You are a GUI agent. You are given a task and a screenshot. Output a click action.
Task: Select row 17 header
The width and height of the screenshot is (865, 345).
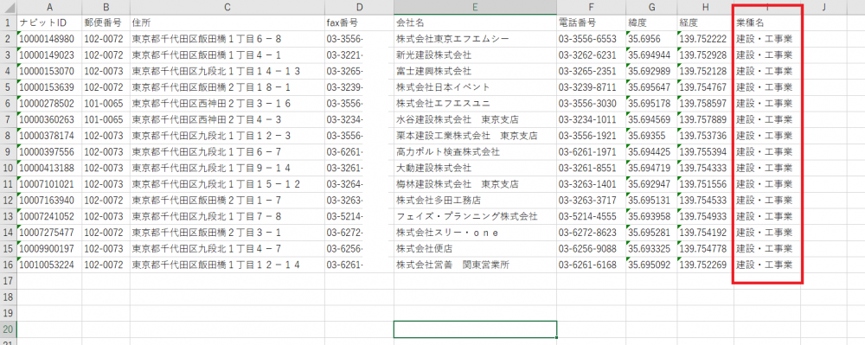(x=9, y=280)
